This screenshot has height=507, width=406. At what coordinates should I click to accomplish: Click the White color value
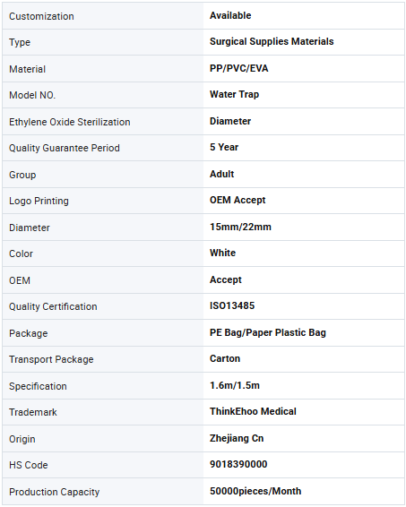(222, 253)
